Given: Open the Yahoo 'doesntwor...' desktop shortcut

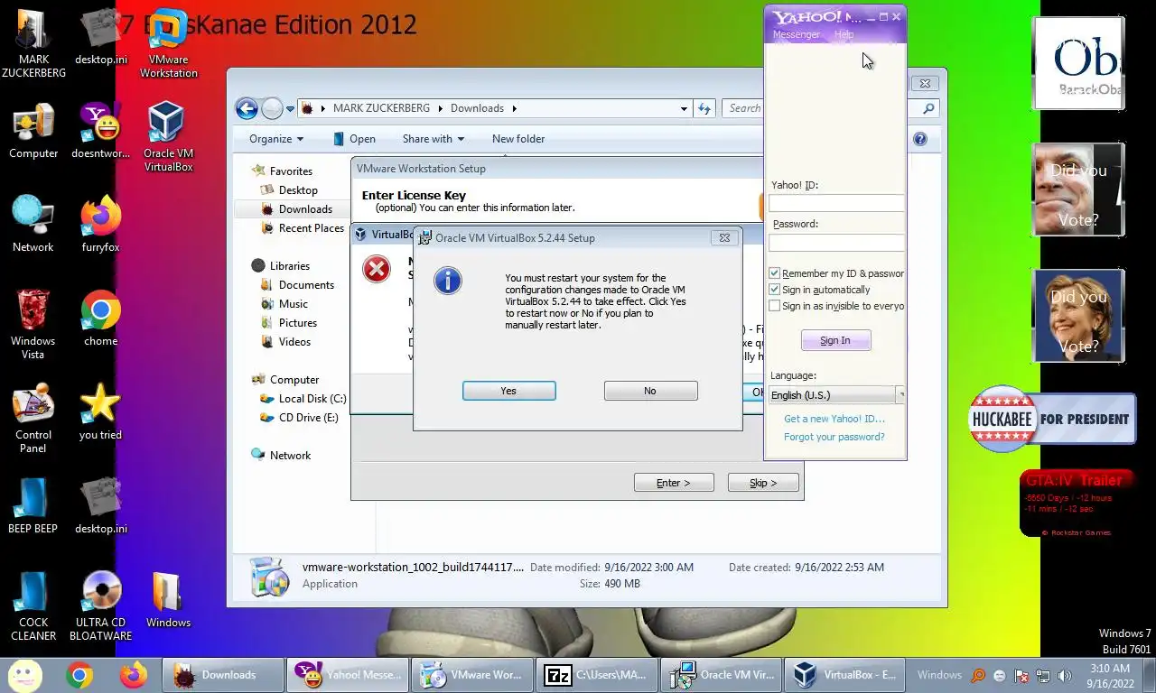Looking at the screenshot, I should pos(100,131).
